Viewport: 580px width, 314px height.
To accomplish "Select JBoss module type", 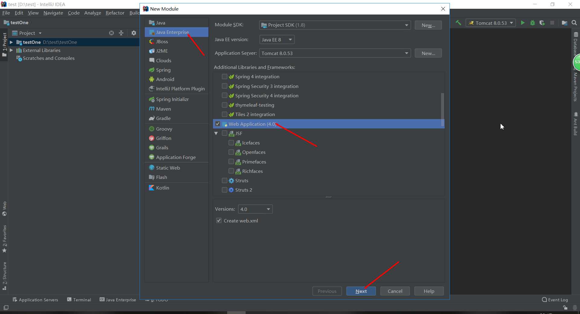I will click(x=176, y=41).
